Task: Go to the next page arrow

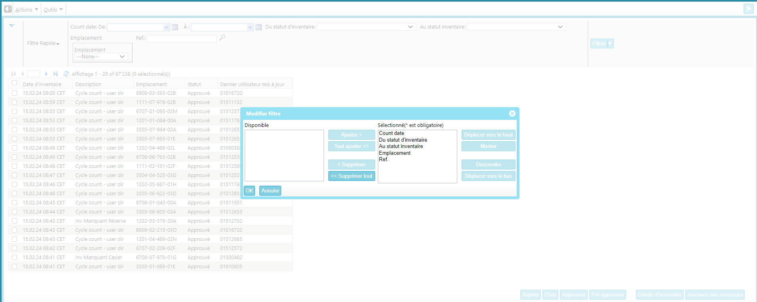Action: 46,74
